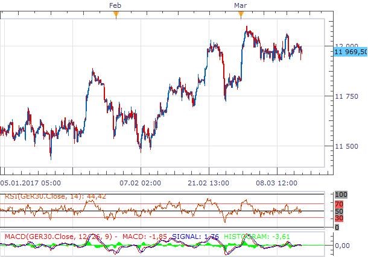368x257 pixels.
Task: Click the 11 500 price axis label
Action: coord(346,146)
